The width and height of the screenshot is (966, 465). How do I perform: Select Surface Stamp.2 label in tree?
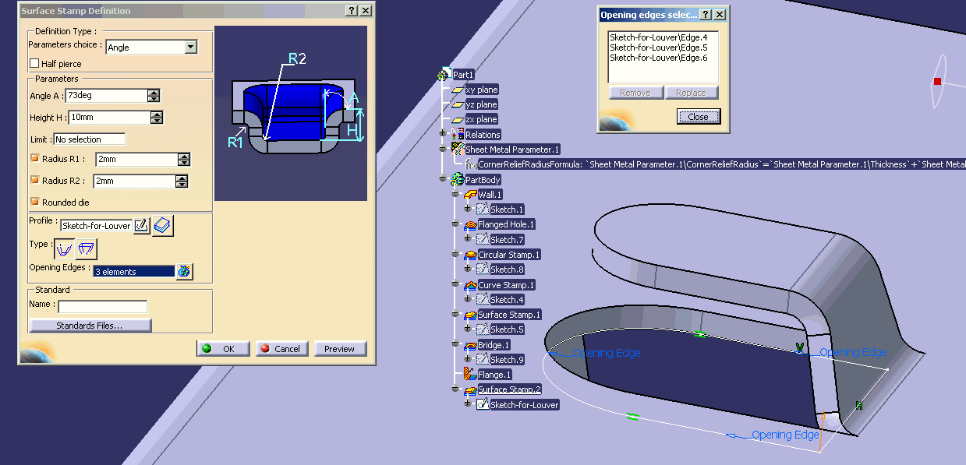click(509, 389)
